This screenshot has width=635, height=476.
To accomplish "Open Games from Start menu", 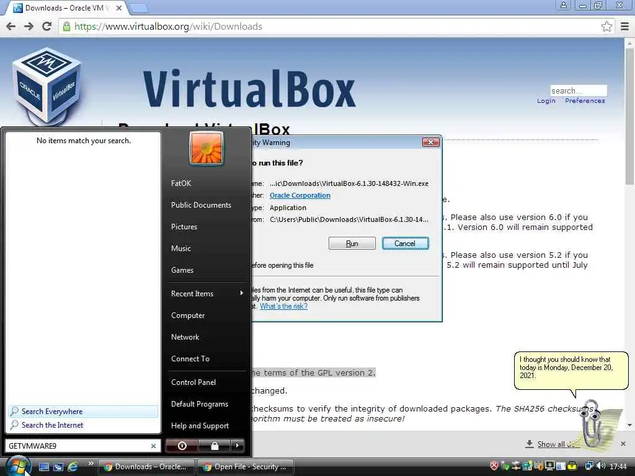I will [182, 270].
